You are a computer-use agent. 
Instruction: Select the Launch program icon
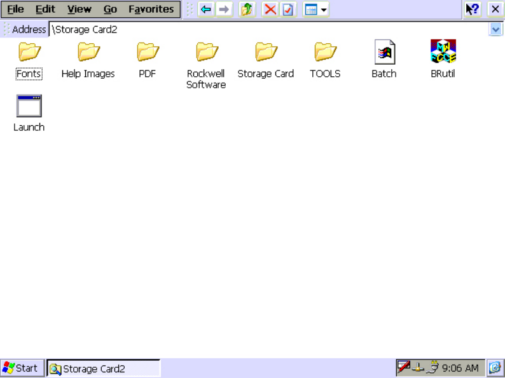29,106
